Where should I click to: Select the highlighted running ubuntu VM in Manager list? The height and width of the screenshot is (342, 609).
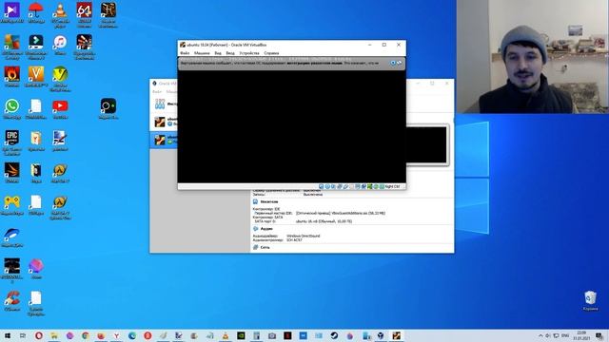(164, 140)
